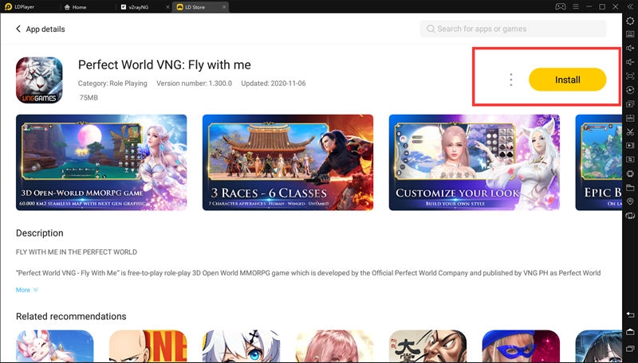Click the chip-shaped icon in the sidebar
Screen dimensions: 638x363
[630, 174]
